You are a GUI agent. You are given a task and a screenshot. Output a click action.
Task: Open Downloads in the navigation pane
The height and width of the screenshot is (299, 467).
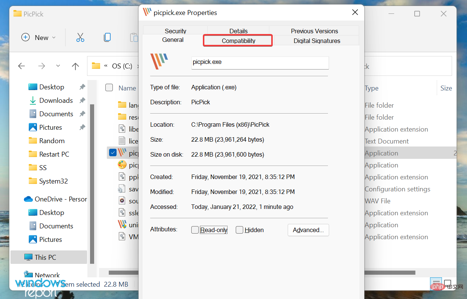(x=56, y=100)
